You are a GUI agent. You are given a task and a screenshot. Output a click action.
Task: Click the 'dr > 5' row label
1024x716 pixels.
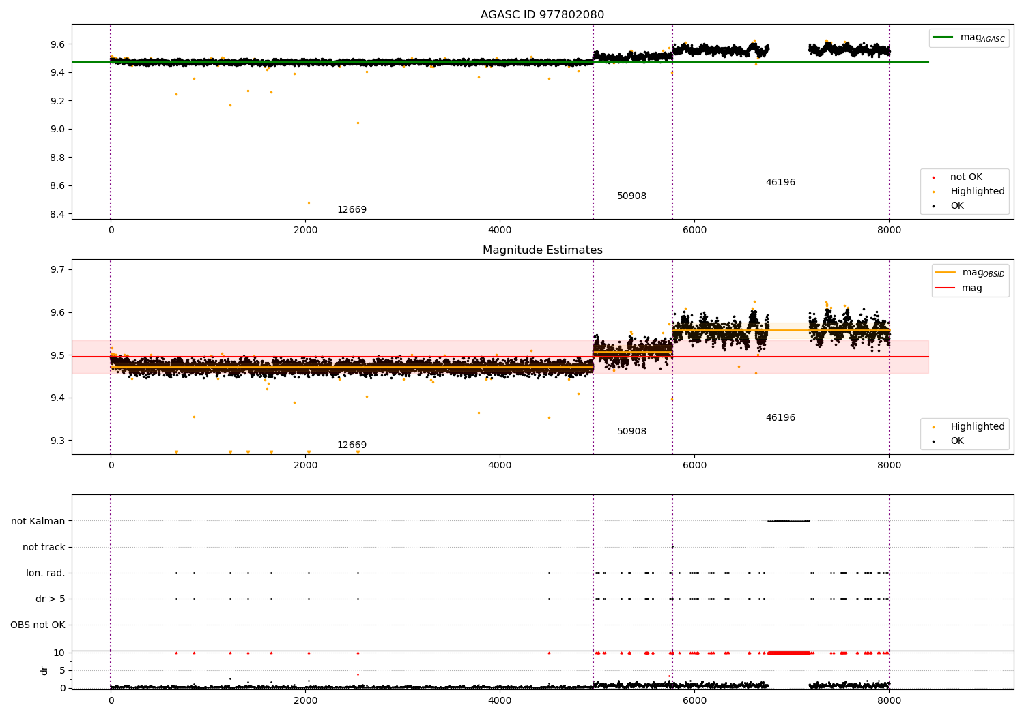click(x=51, y=599)
